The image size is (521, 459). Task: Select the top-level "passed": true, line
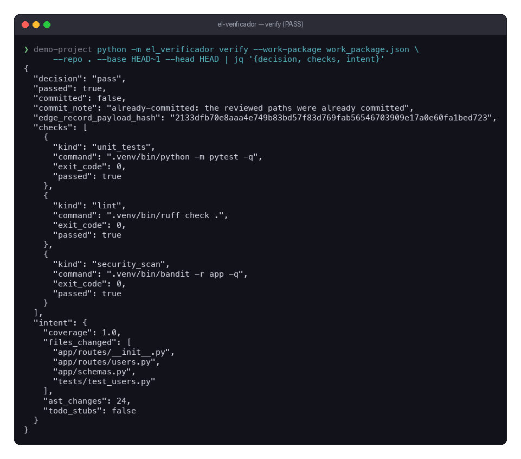coord(70,88)
